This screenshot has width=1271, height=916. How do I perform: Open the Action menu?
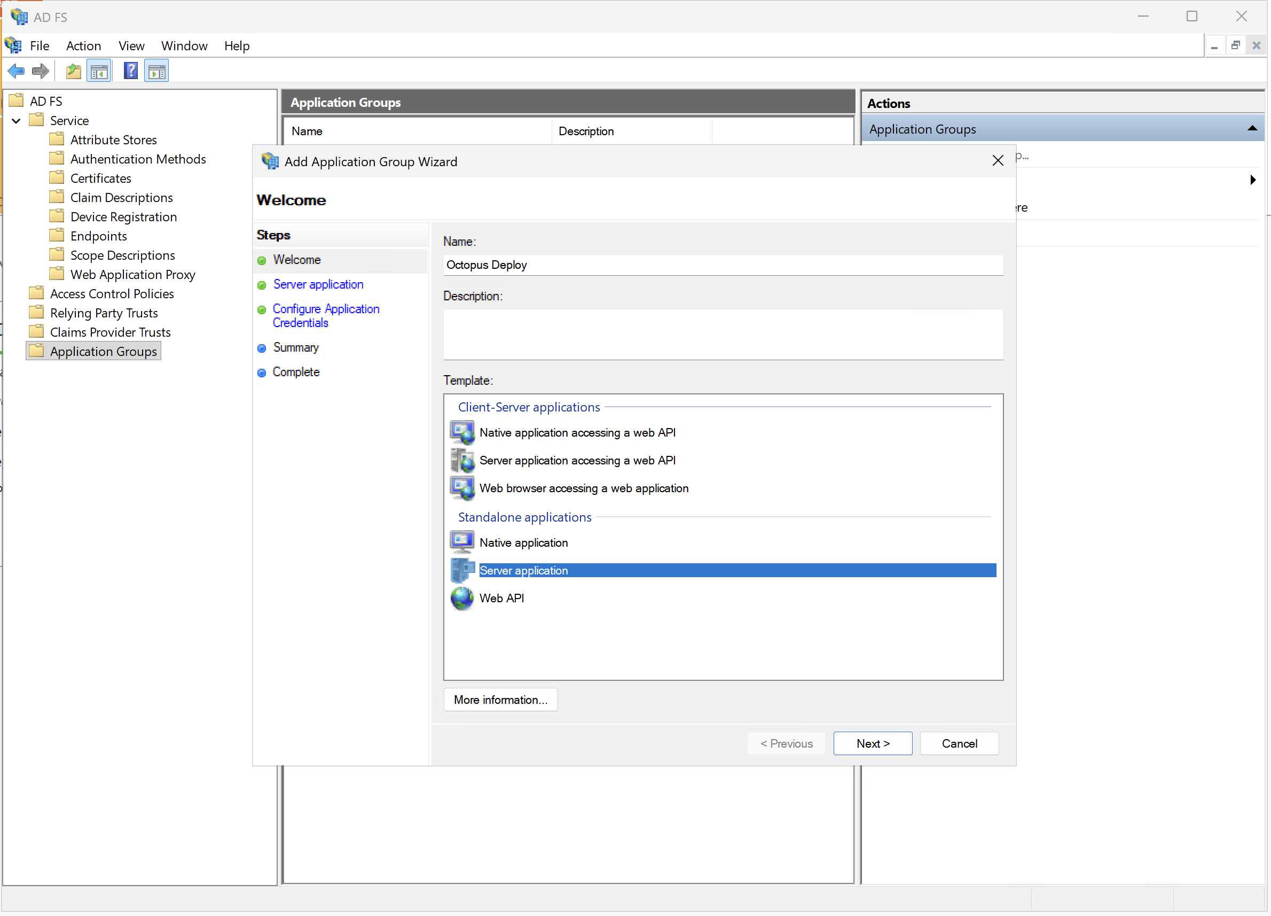tap(83, 45)
